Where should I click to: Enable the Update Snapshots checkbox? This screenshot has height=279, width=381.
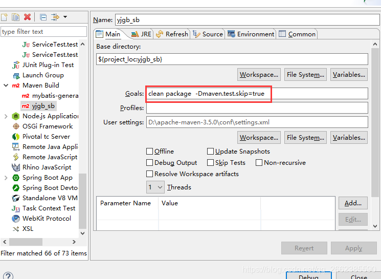point(210,152)
